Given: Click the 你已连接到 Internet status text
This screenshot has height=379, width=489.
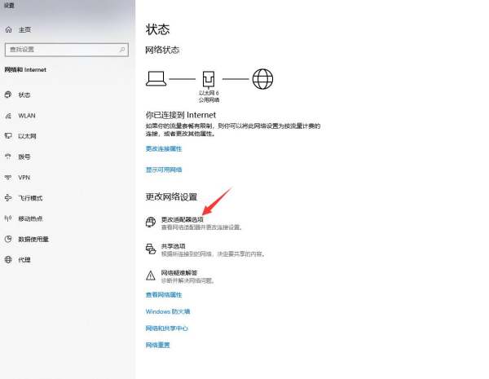Looking at the screenshot, I should (x=181, y=115).
